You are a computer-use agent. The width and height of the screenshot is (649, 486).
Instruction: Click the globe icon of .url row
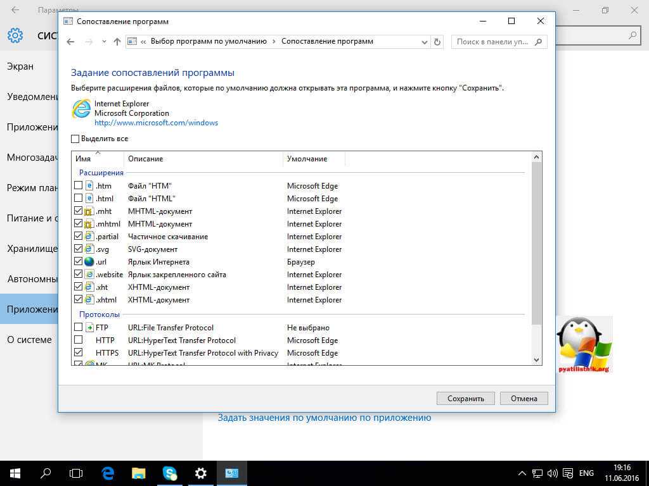point(89,262)
